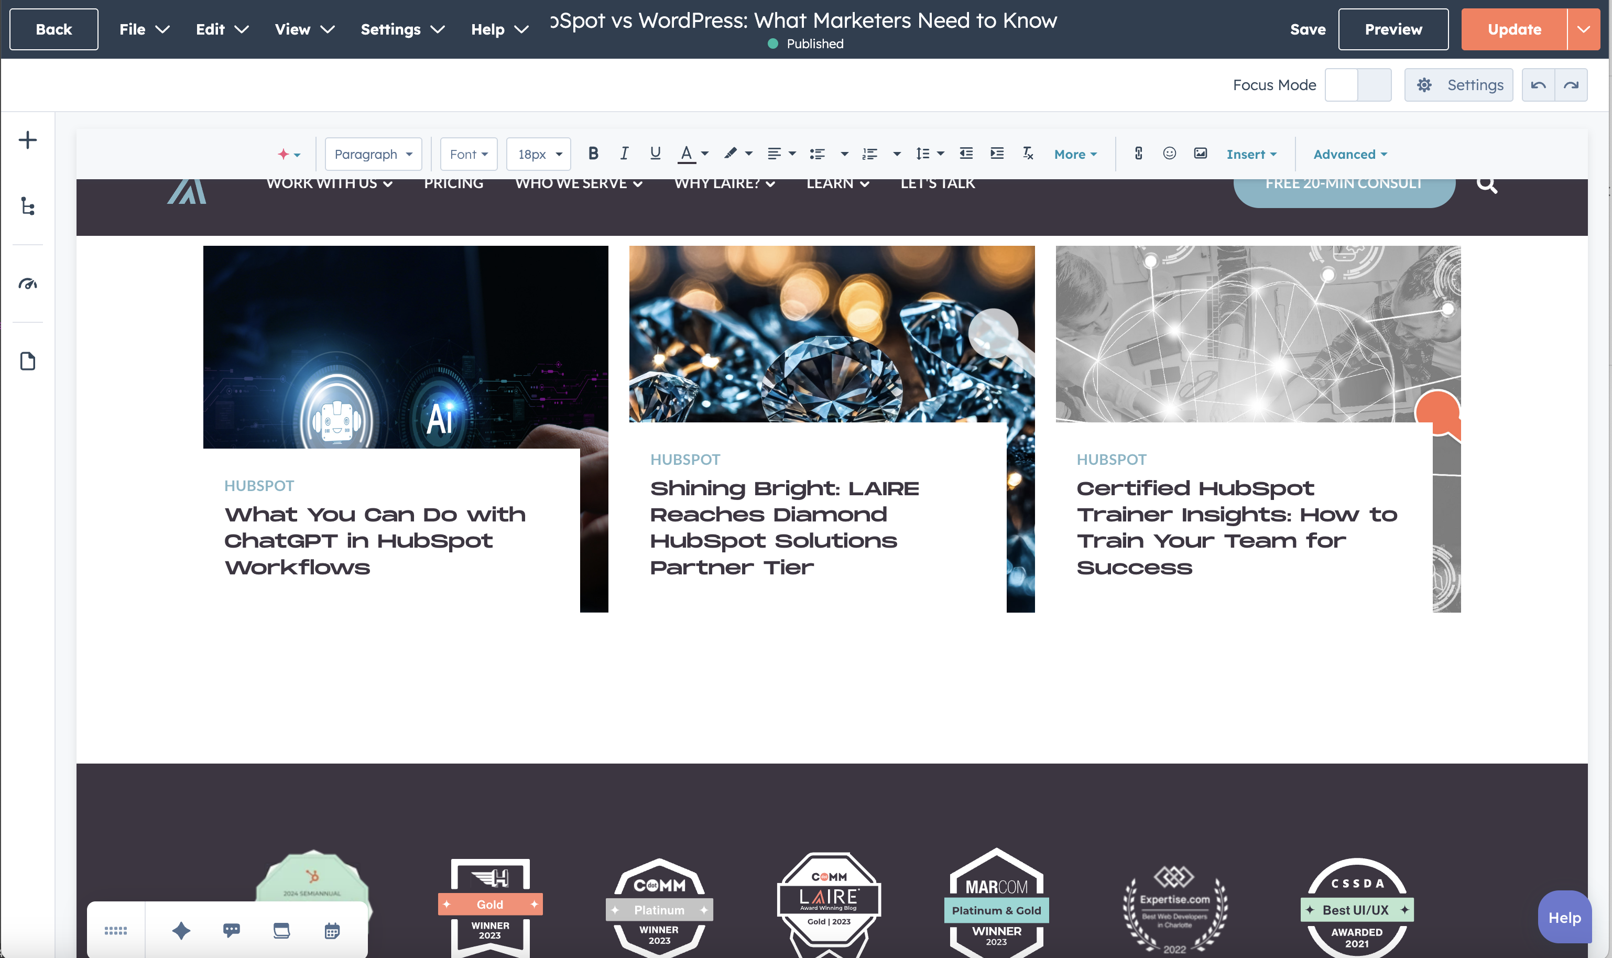Open the optimize gauge icon in sidebar
Screen dimensions: 1612x958
(x=28, y=284)
